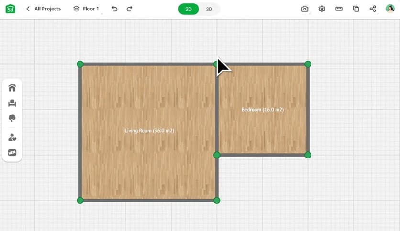Click the Planner 5D home logo

pos(11,9)
